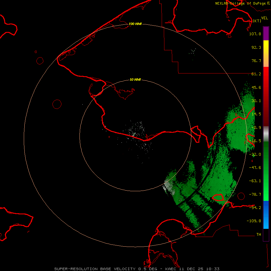
Task: Select the 107.8 legend value
Action: tap(255, 34)
